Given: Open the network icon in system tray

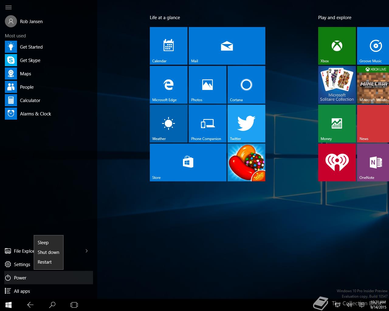Looking at the screenshot, I should coord(337,305).
